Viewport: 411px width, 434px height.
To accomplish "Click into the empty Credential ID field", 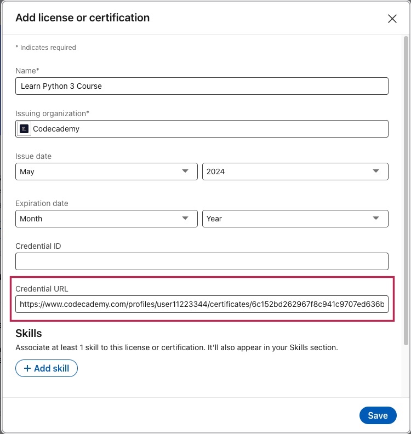I will click(202, 261).
